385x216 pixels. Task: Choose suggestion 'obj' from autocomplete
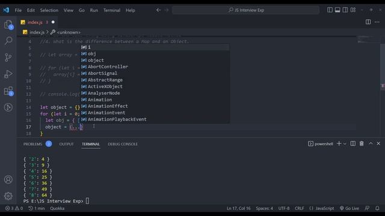(x=155, y=53)
